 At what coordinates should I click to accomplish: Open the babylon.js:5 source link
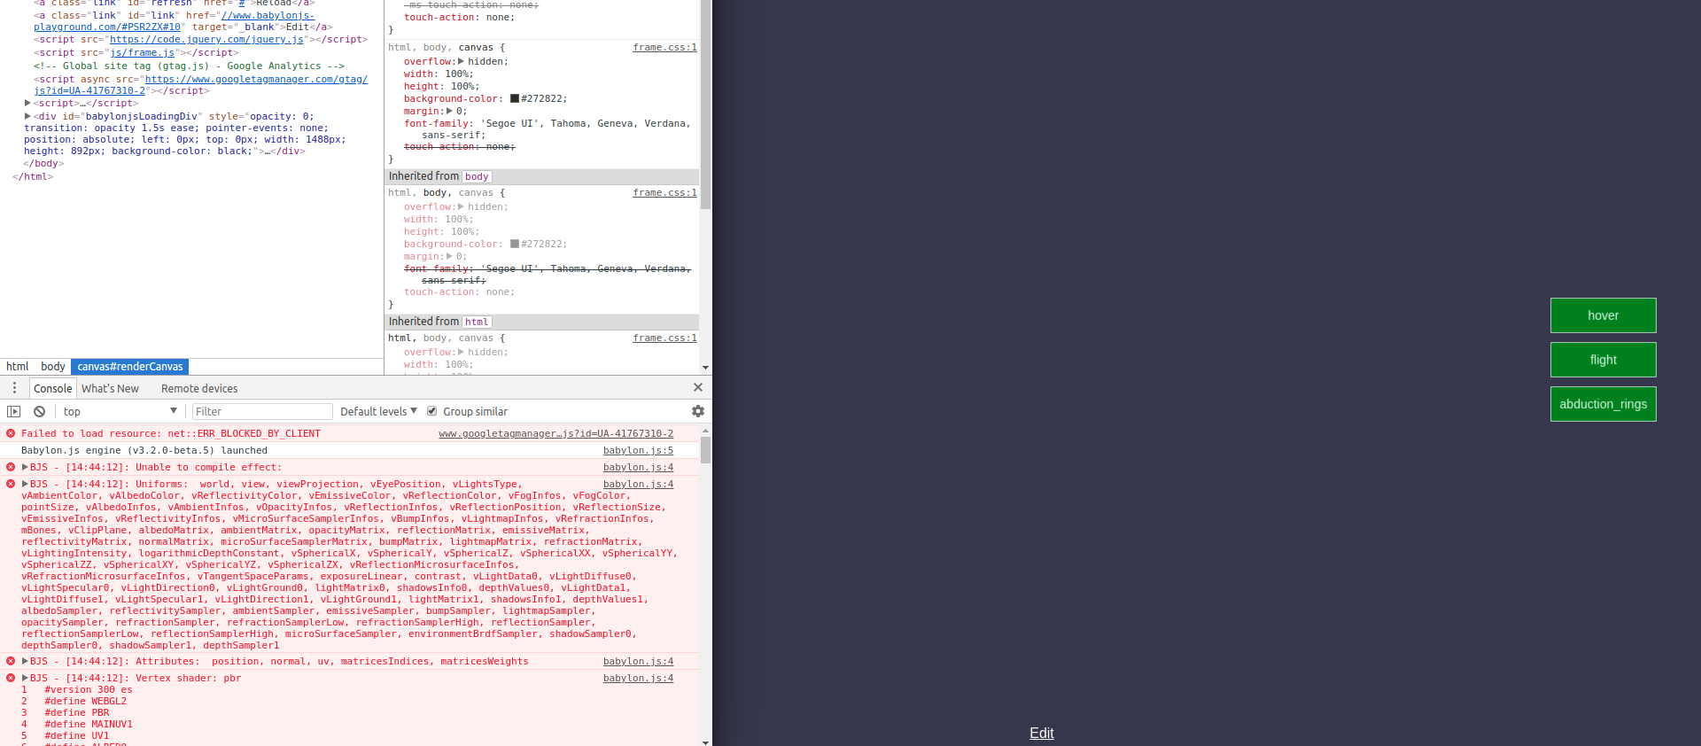point(638,450)
